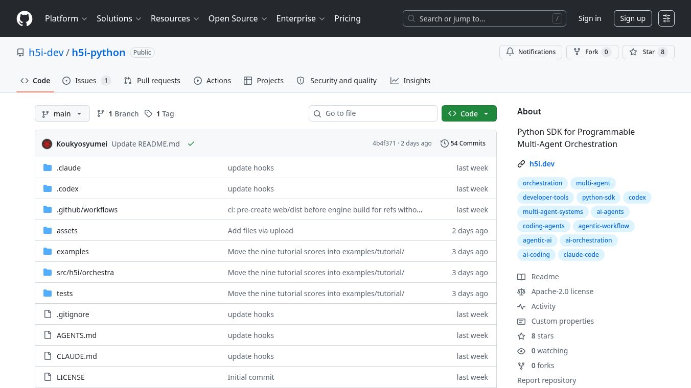The image size is (691, 388).
Task: Click the green commit status checkmark
Action: [191, 143]
